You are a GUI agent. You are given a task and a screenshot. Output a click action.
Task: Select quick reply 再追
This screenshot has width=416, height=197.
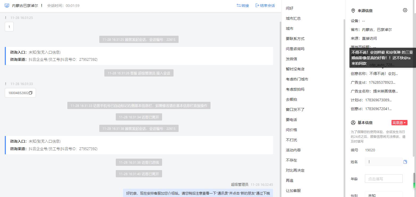(x=290, y=180)
